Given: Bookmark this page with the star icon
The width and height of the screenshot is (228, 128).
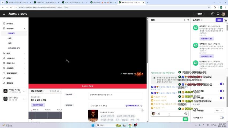Looking at the screenshot, I should click(209, 7).
